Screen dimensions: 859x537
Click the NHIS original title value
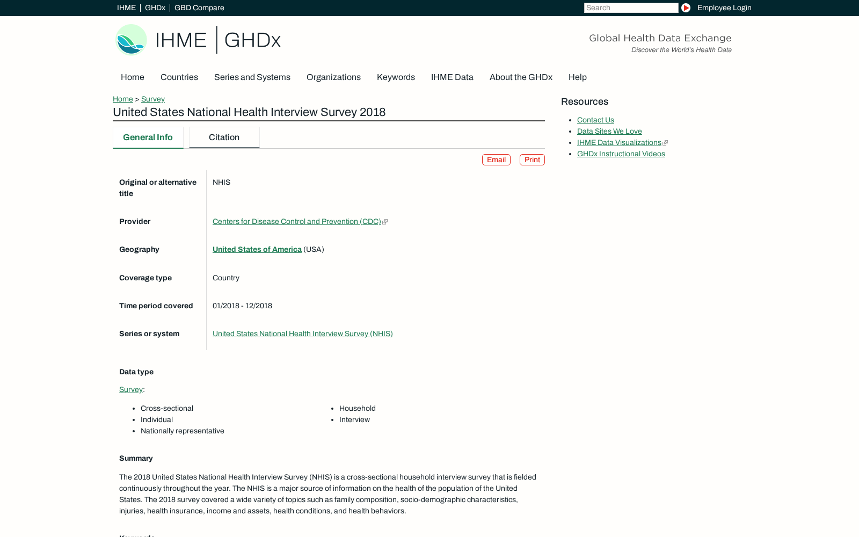point(221,182)
